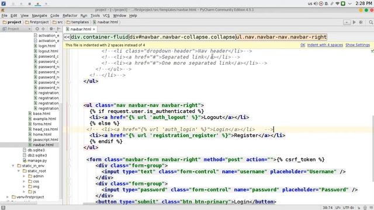Open the View menu
Image resolution: width=374 pixels, height=210 pixels.
25,16
